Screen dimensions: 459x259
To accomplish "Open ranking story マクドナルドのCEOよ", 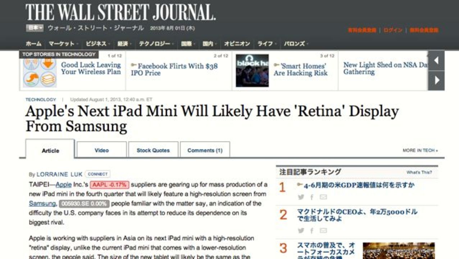I will click(x=357, y=215).
